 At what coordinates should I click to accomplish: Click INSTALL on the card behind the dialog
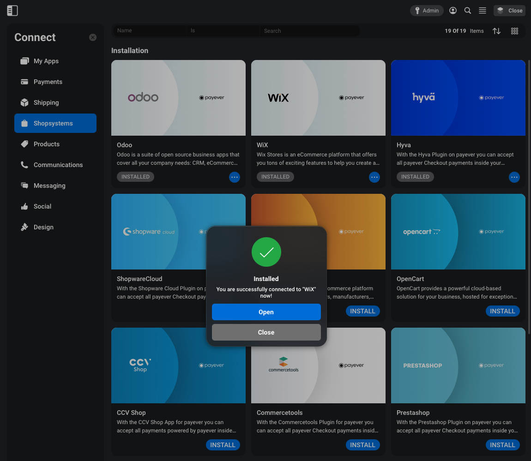coord(362,311)
